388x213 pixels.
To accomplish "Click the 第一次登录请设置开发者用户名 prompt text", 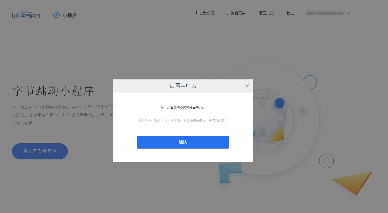I will tap(183, 108).
